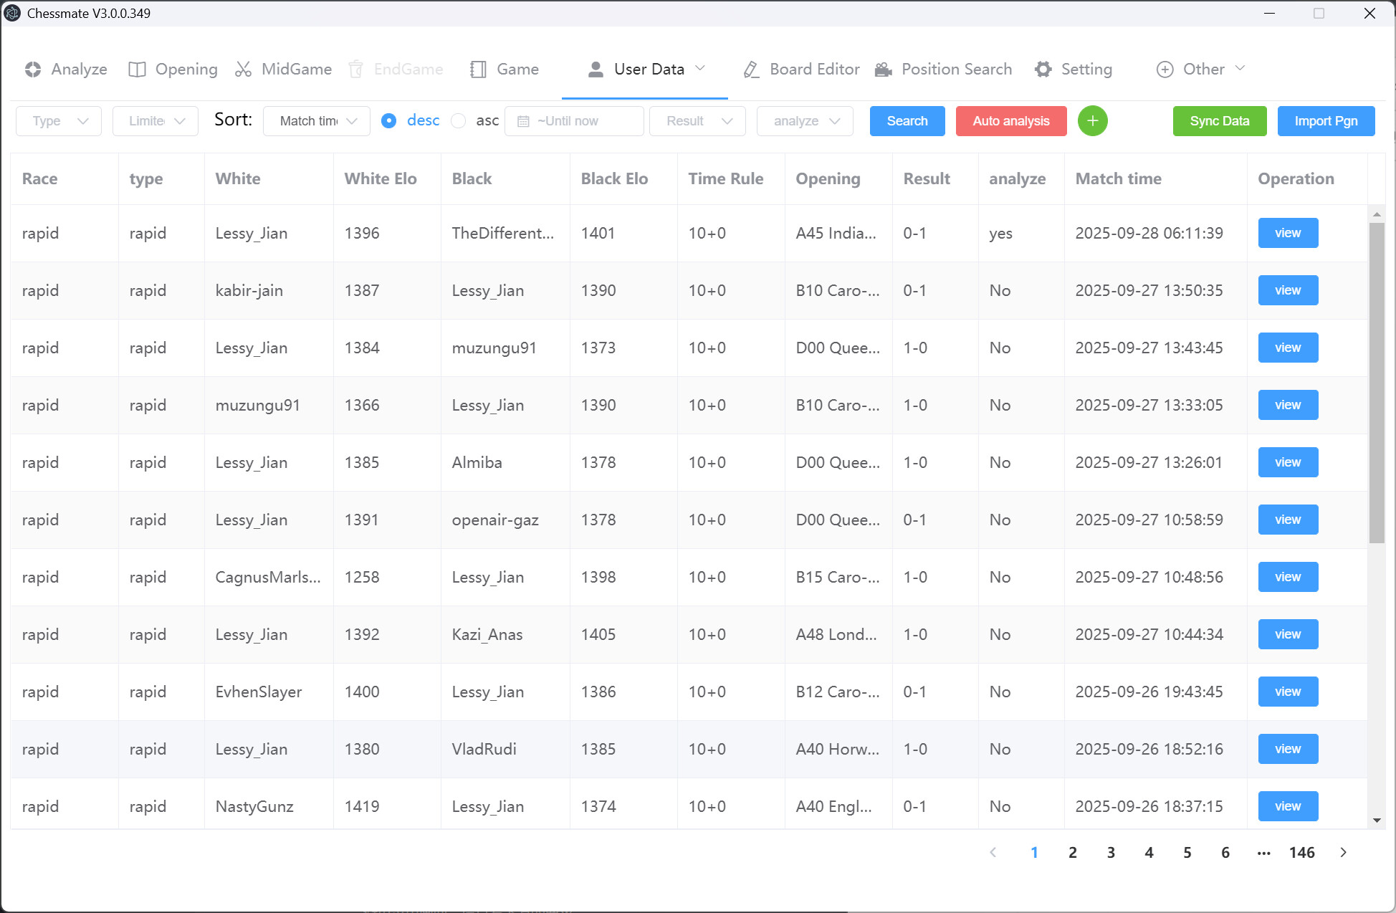1396x913 pixels.
Task: Click the green plus icon to add game
Action: click(x=1092, y=120)
